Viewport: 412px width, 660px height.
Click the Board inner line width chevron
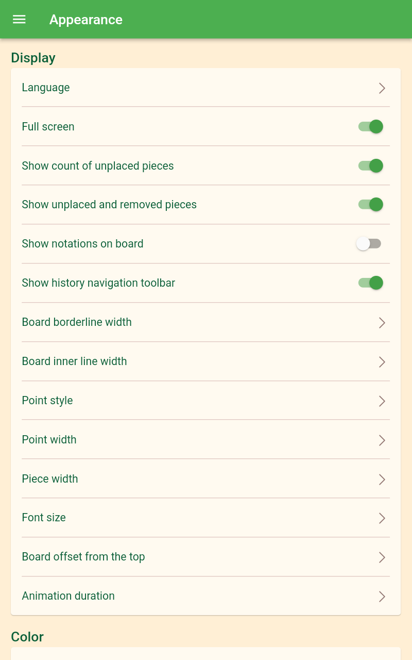tap(382, 362)
